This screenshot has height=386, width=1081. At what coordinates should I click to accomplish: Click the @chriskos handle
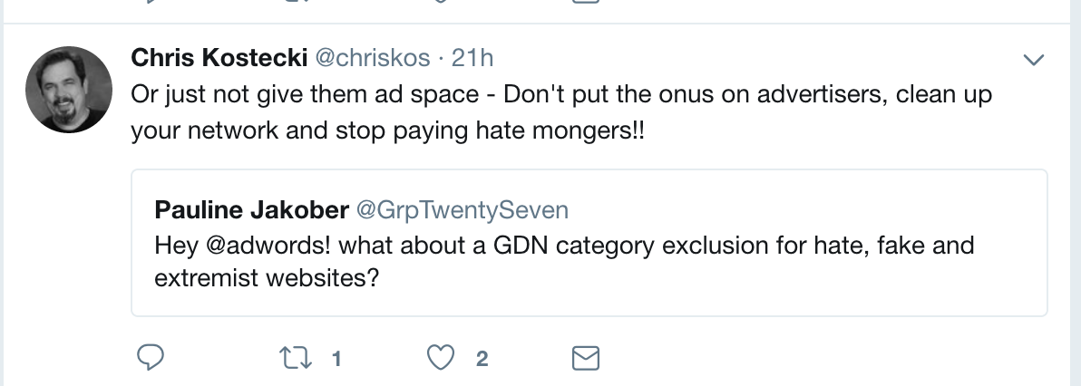tap(372, 58)
